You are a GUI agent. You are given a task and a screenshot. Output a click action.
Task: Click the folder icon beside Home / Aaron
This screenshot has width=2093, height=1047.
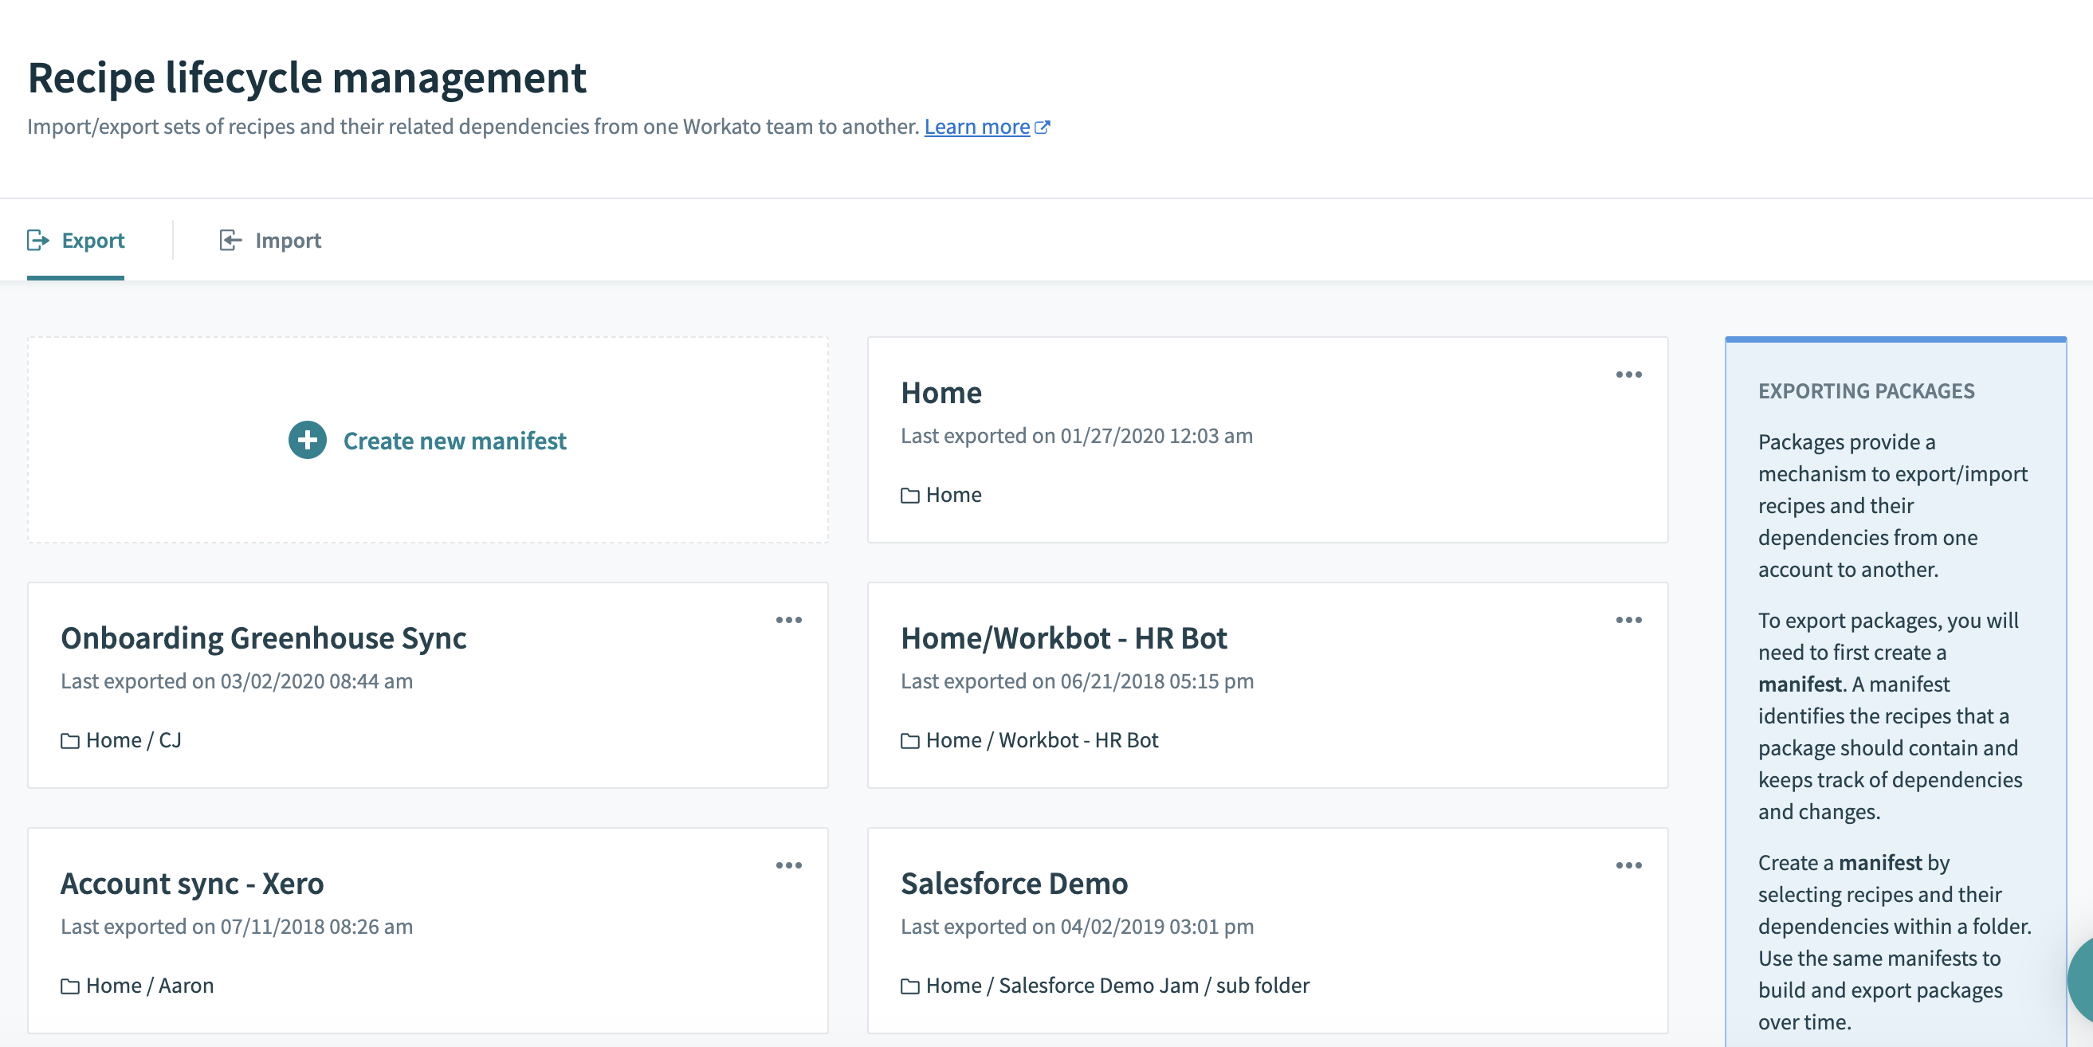point(69,986)
